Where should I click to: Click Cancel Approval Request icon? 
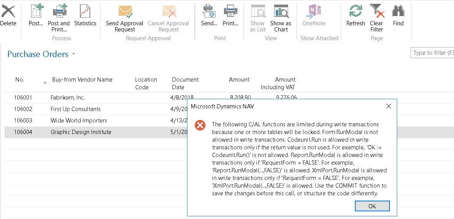[x=169, y=12]
